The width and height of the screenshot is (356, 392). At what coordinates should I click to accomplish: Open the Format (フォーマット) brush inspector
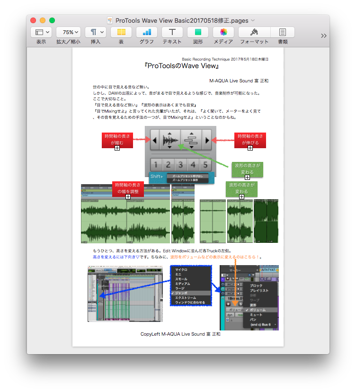pos(254,32)
